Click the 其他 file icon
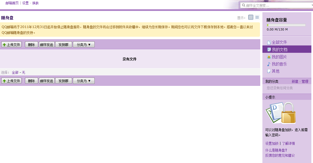The width and height of the screenshot is (313, 163). click(x=269, y=71)
